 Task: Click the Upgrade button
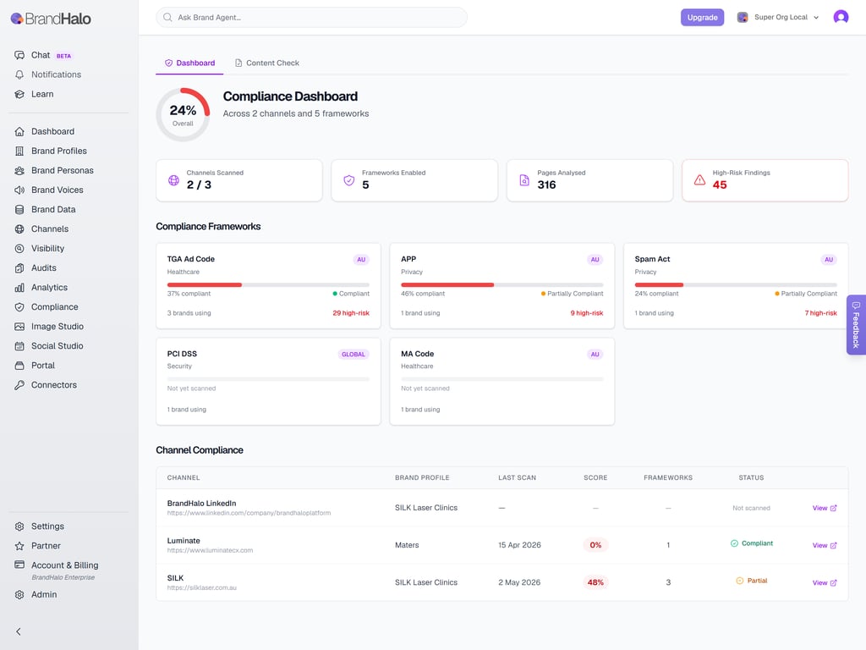click(702, 17)
